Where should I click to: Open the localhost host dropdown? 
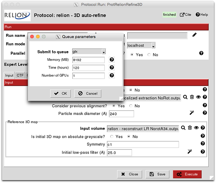click(153, 46)
